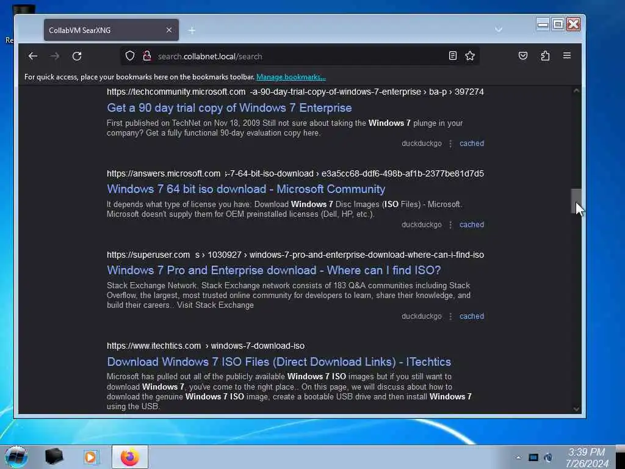This screenshot has height=469, width=625.
Task: Click the scrollbar down arrow
Action: (x=576, y=409)
